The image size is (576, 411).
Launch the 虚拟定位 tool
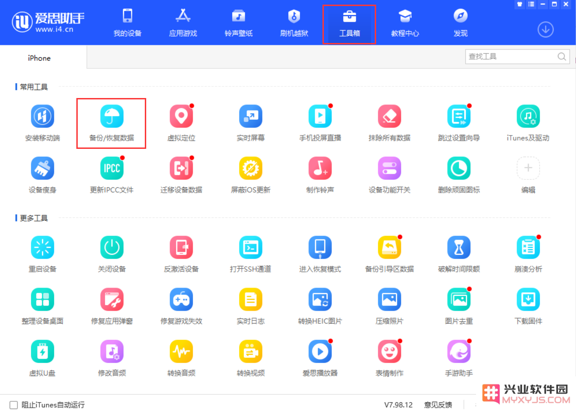(x=181, y=123)
